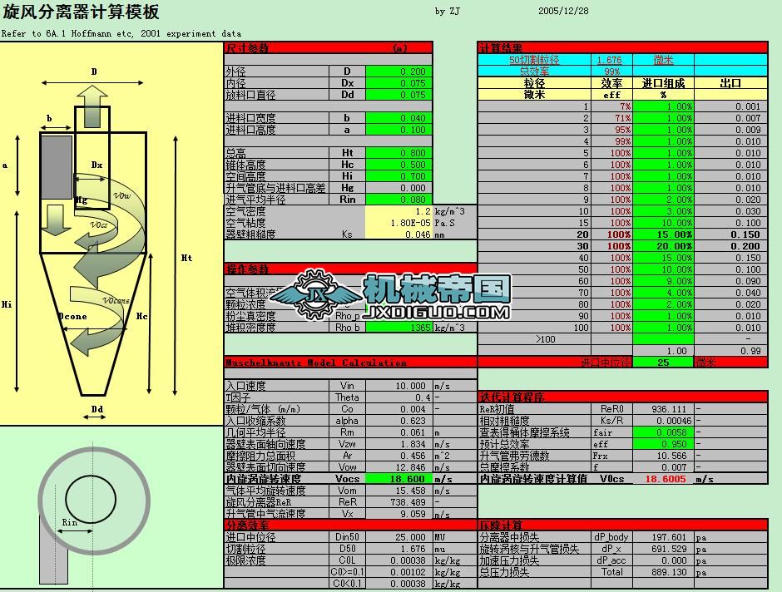
Task: Click the alpha contraction coefficient 0.623
Action: coord(398,421)
